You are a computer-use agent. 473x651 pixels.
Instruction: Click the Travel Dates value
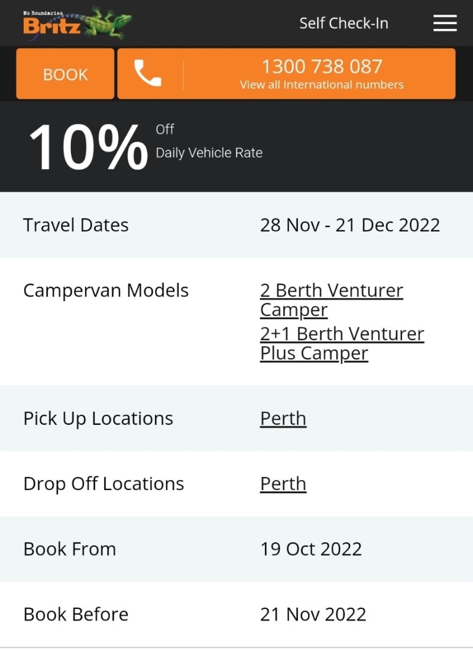click(350, 225)
